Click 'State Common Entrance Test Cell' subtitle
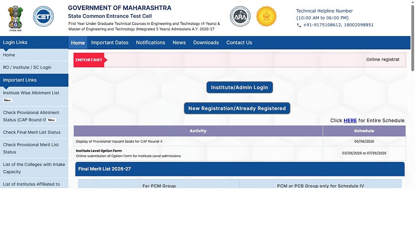 pyautogui.click(x=110, y=16)
